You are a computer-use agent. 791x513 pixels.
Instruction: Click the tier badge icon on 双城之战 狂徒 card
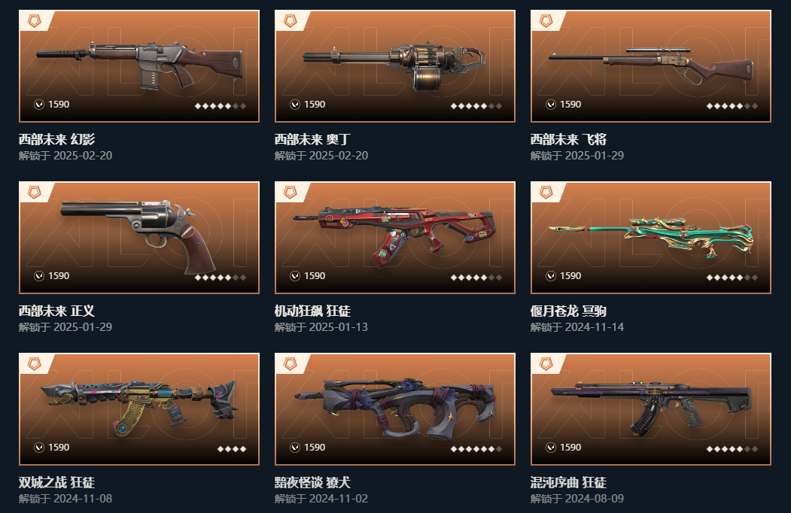click(x=35, y=364)
